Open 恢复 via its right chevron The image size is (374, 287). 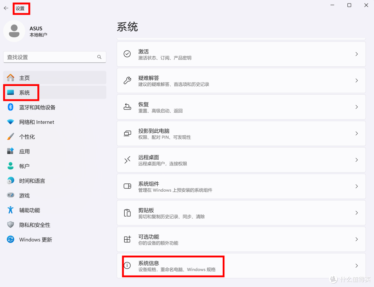tap(357, 107)
